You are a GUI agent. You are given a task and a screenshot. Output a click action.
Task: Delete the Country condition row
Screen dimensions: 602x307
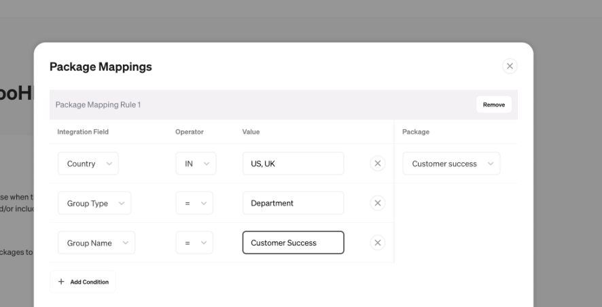[377, 164]
